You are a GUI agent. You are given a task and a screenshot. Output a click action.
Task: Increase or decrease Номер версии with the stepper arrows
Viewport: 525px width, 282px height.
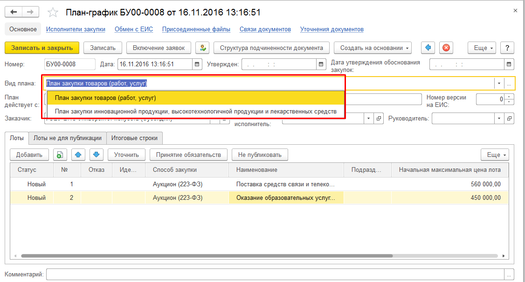tap(509, 99)
